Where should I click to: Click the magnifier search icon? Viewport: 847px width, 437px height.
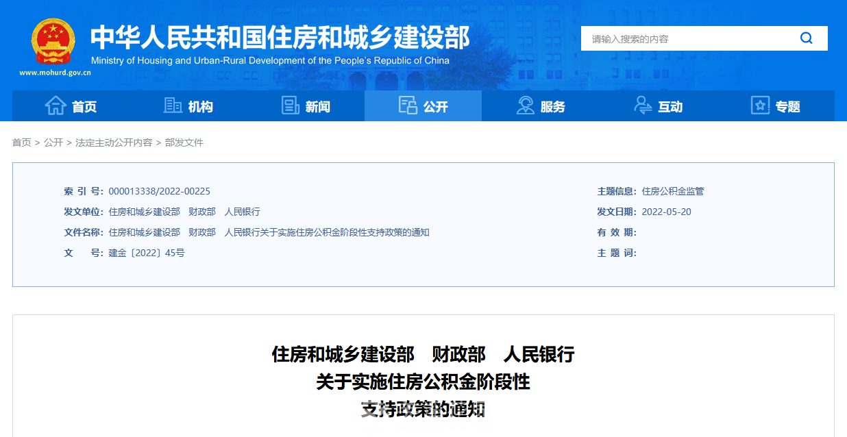point(806,38)
